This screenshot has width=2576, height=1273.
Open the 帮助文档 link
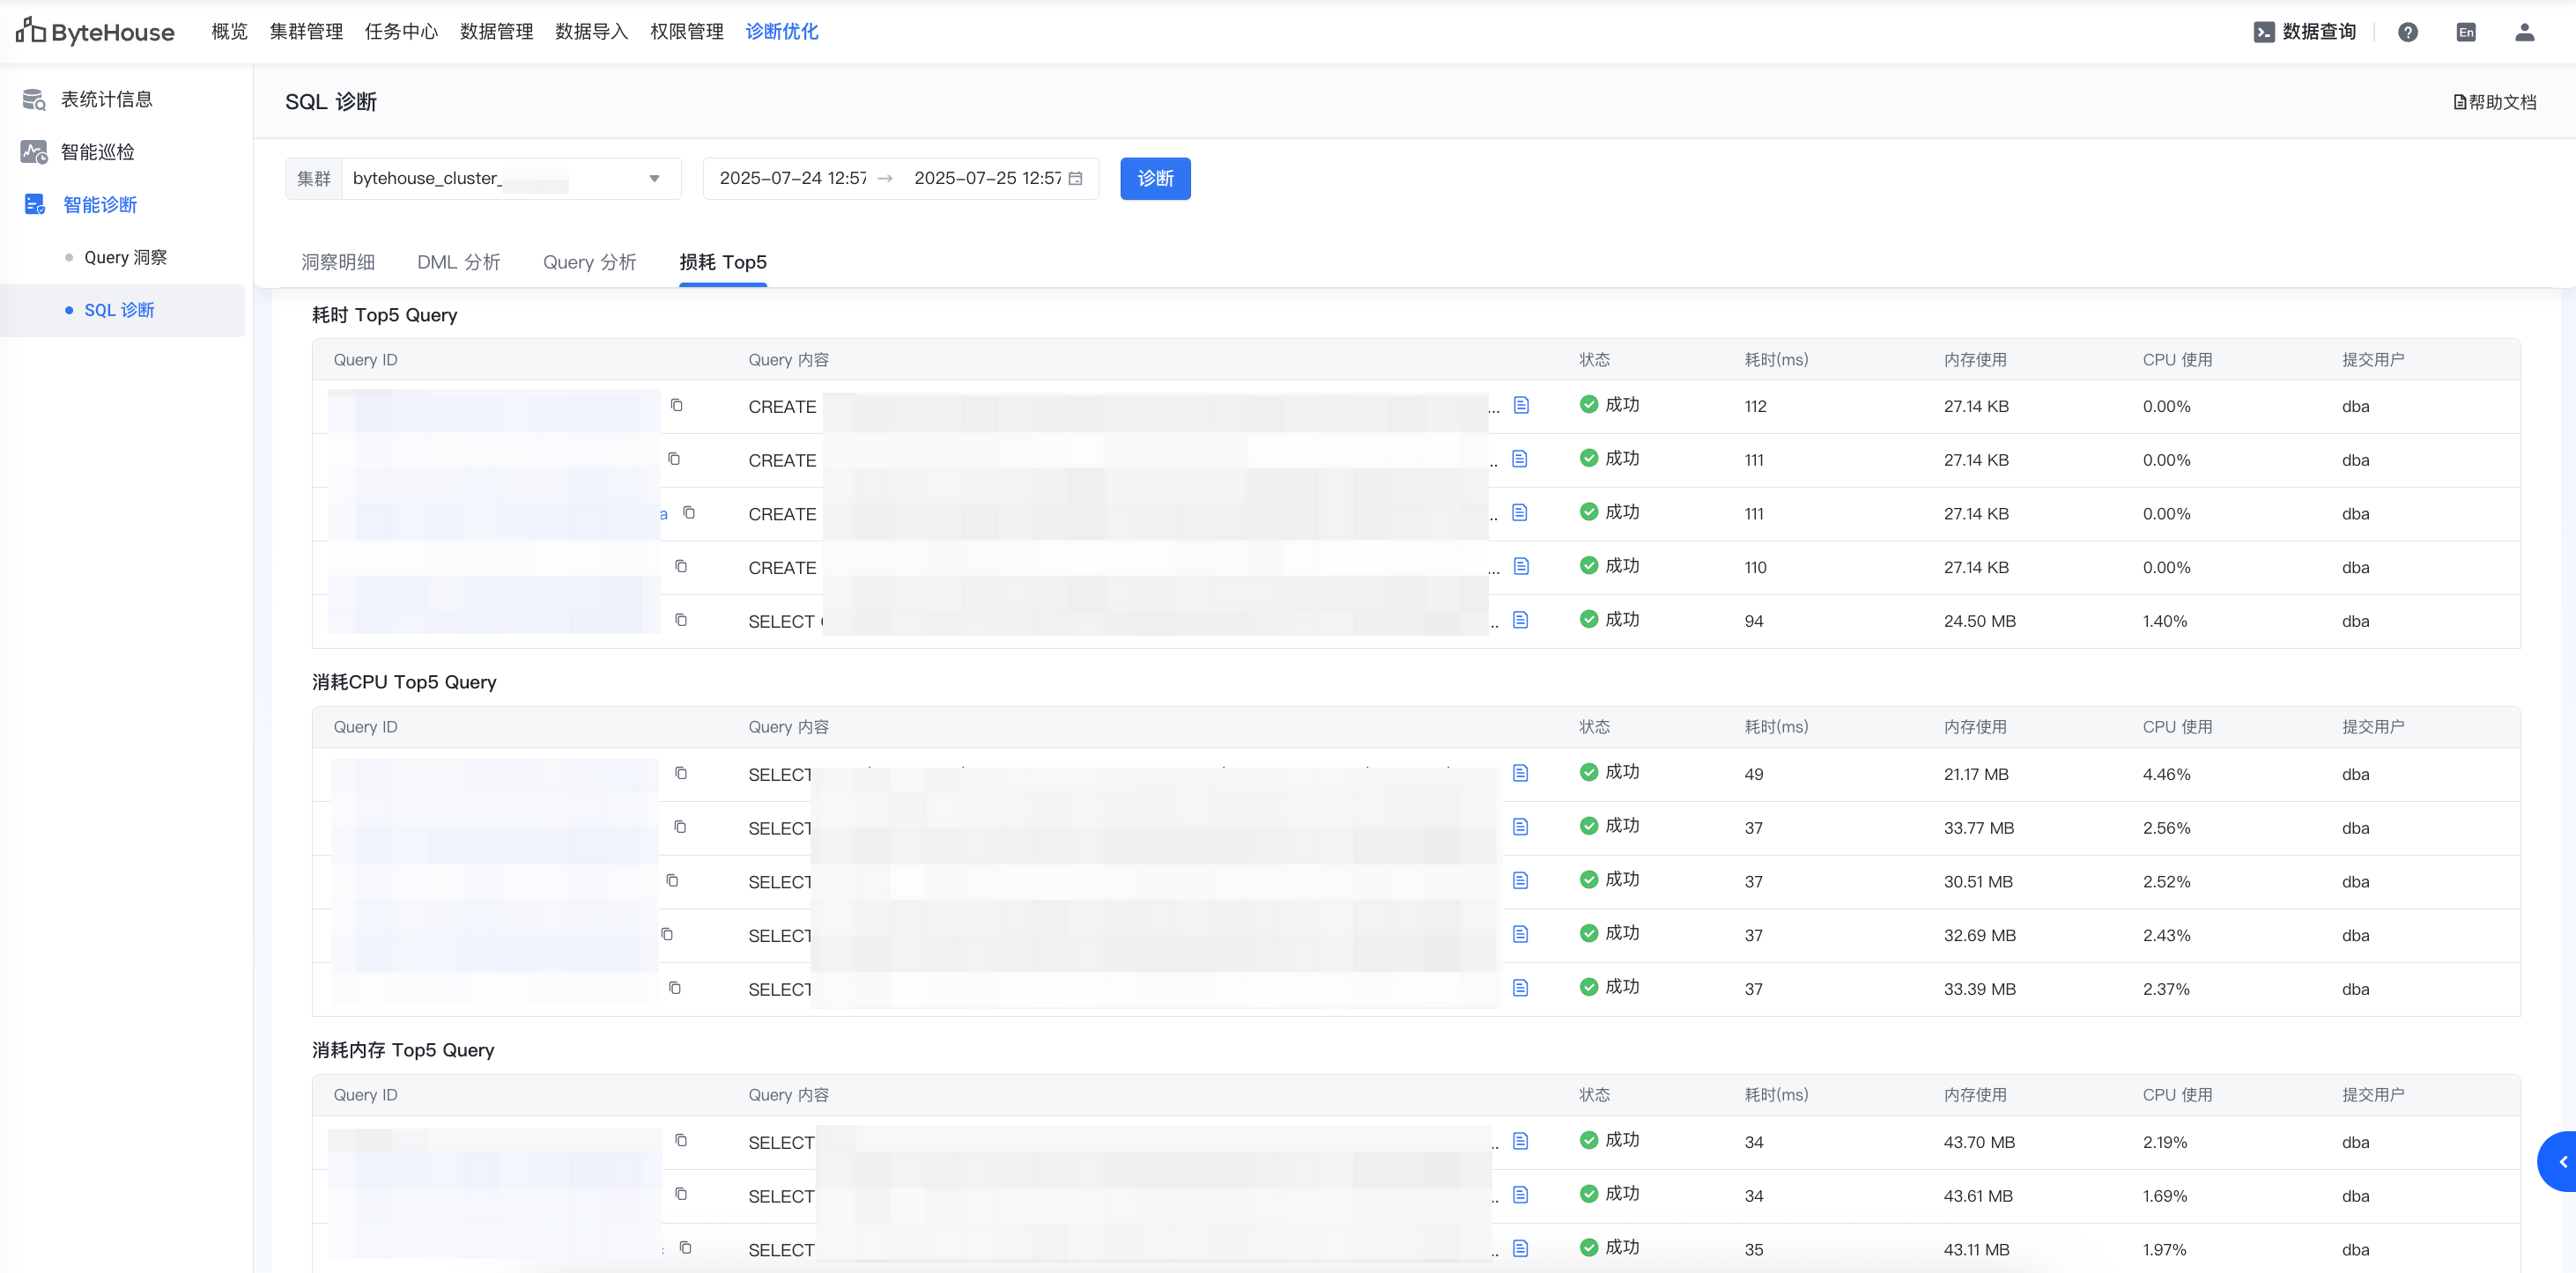tap(2494, 102)
